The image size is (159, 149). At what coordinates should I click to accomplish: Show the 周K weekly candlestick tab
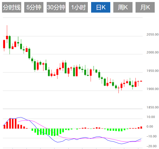[123, 8]
